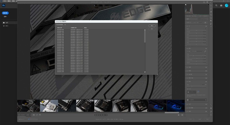This screenshot has width=230, height=125.
Task: Open the gift-box What's New icon
Action: click(221, 5)
